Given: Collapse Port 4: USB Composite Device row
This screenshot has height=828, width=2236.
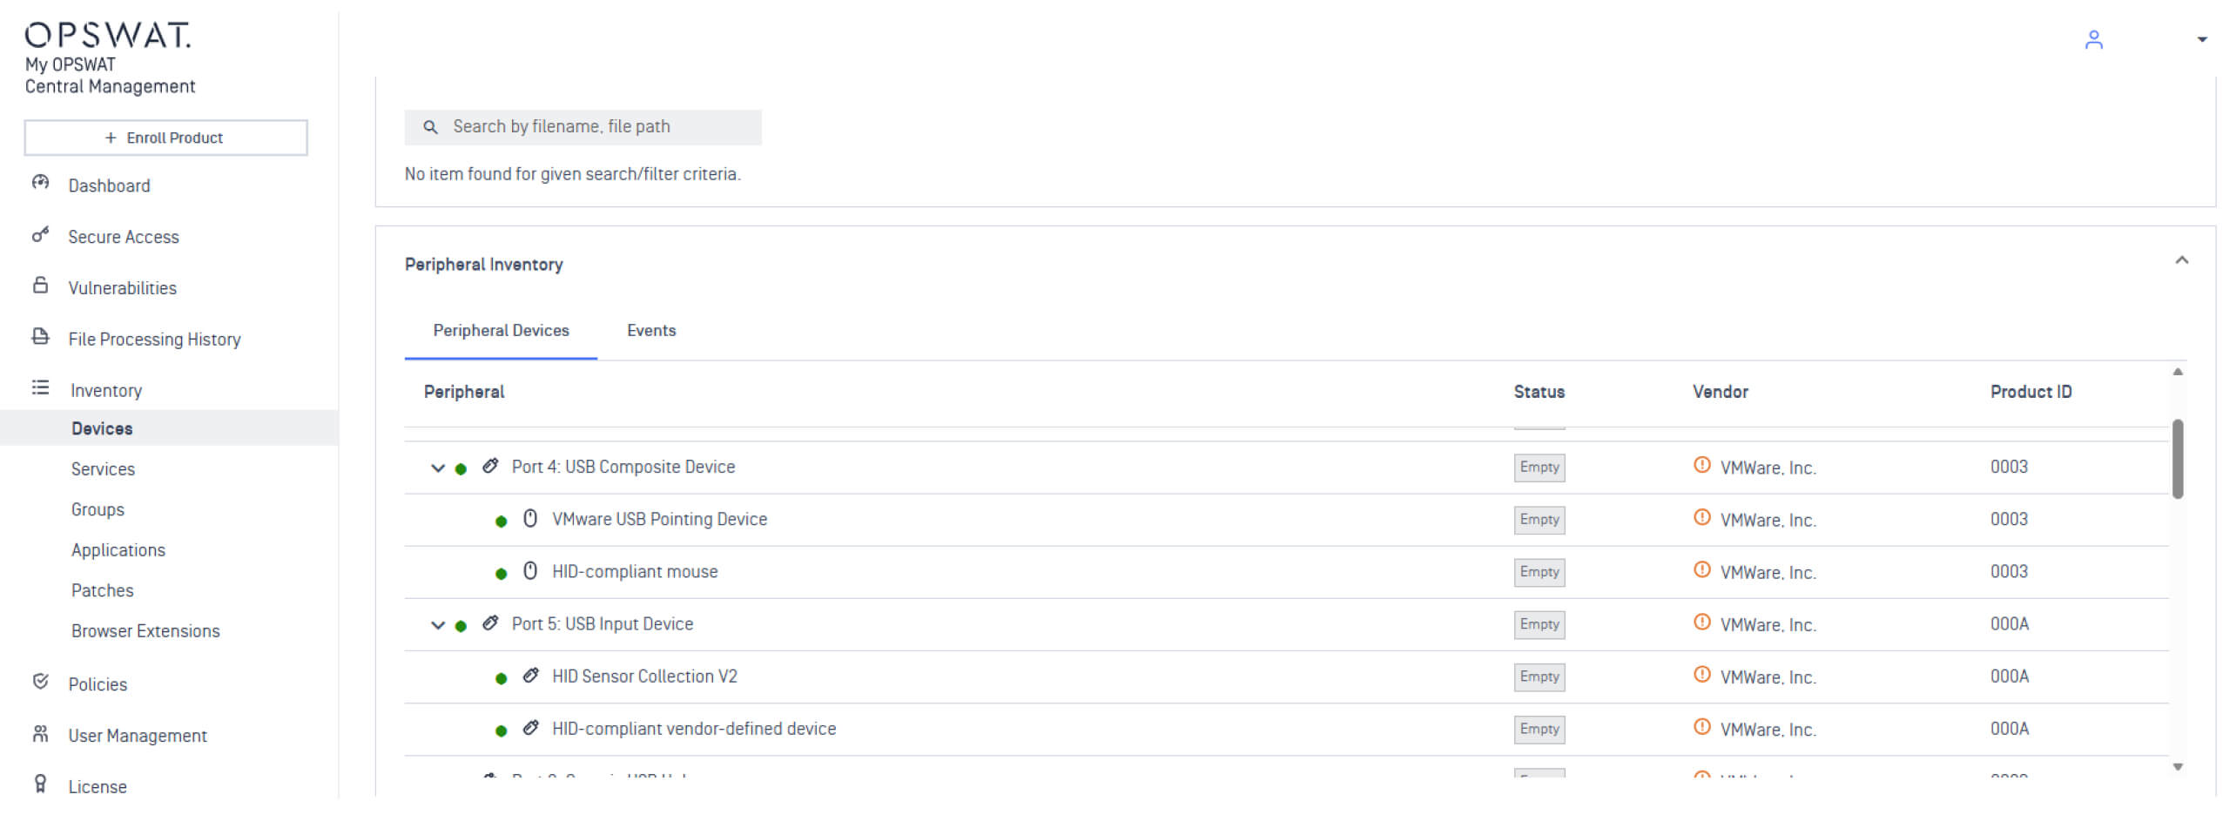Looking at the screenshot, I should pos(438,468).
